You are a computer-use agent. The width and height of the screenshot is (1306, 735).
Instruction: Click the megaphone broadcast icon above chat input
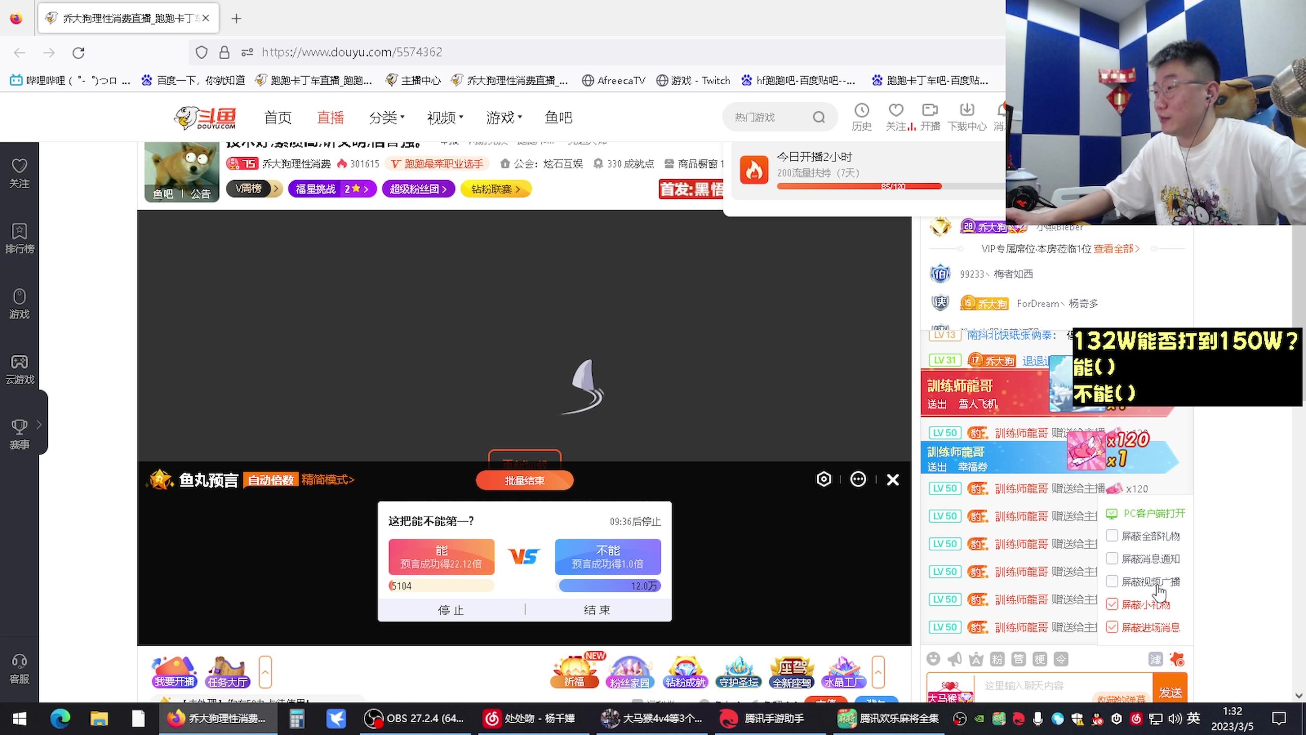[955, 659]
